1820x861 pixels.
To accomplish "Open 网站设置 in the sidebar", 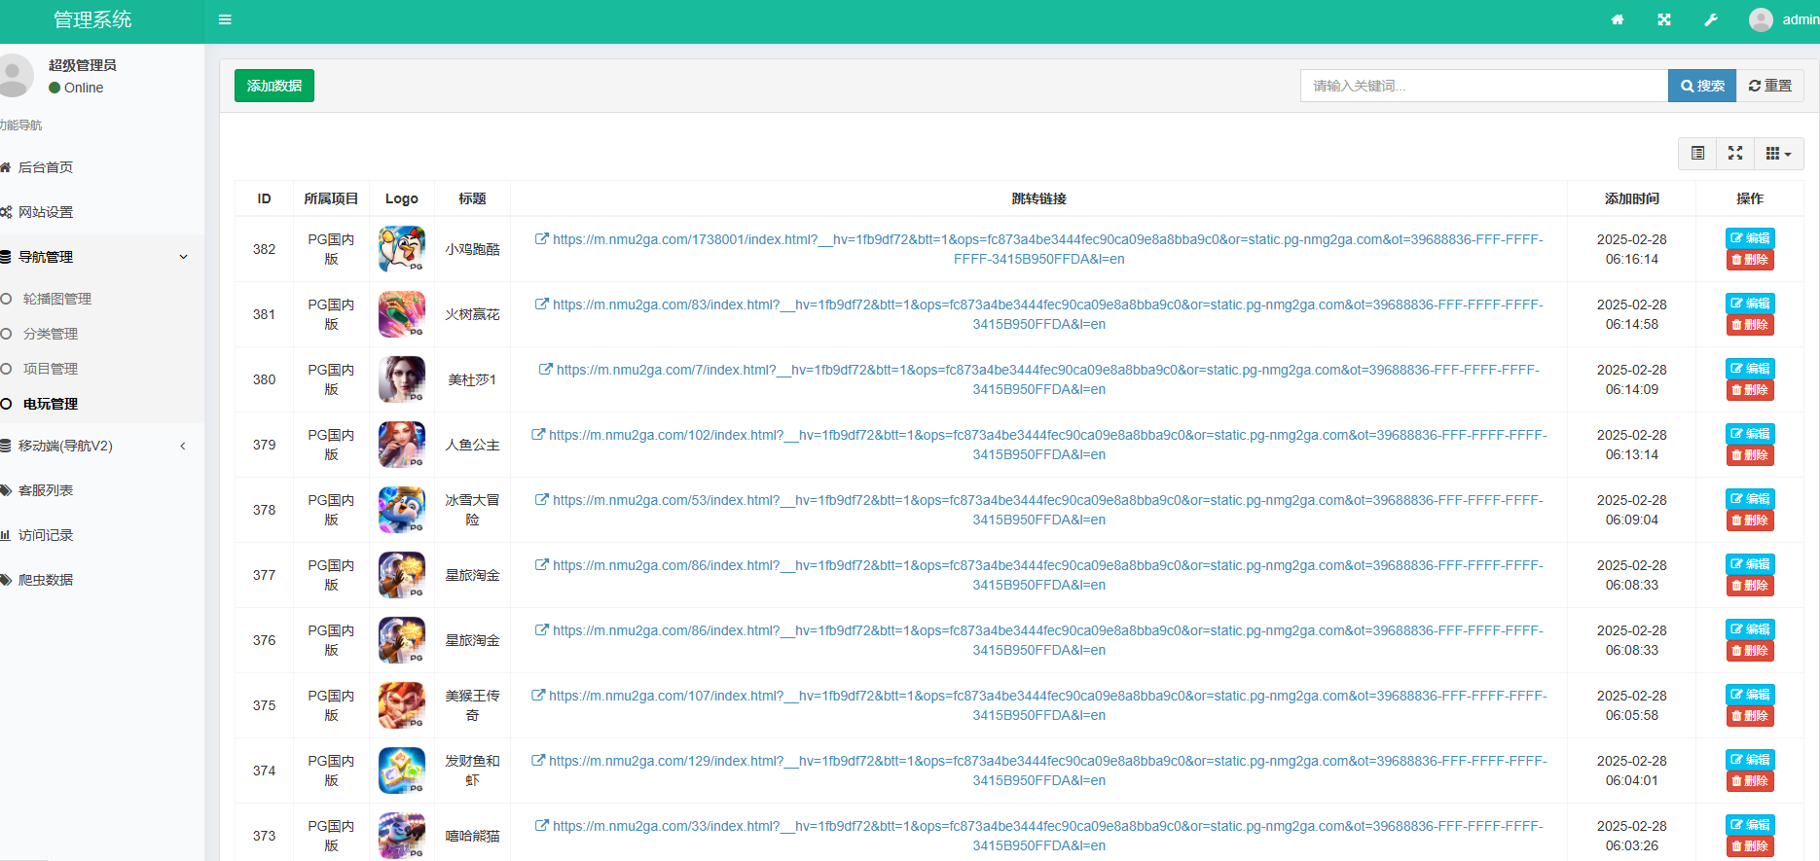I will pos(46,212).
